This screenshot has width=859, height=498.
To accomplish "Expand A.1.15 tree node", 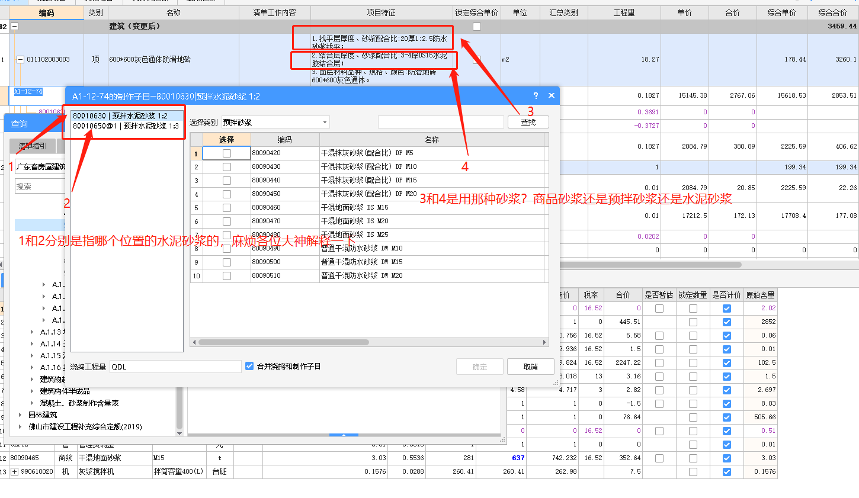I will tap(32, 356).
